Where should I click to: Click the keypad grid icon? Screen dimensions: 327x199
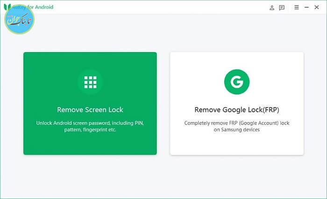(90, 82)
